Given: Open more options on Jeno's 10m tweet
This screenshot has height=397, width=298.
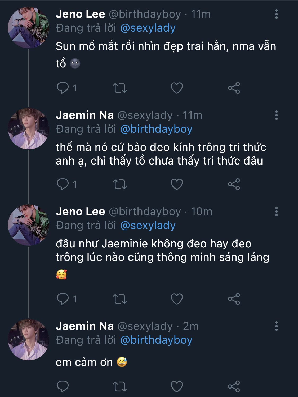Looking at the screenshot, I should click(x=276, y=212).
